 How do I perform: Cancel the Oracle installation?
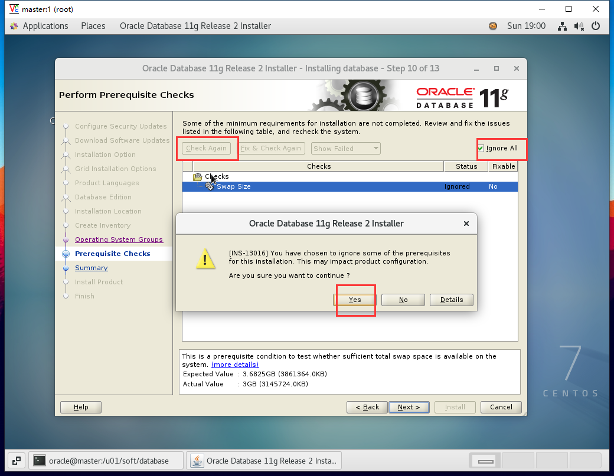coord(501,407)
